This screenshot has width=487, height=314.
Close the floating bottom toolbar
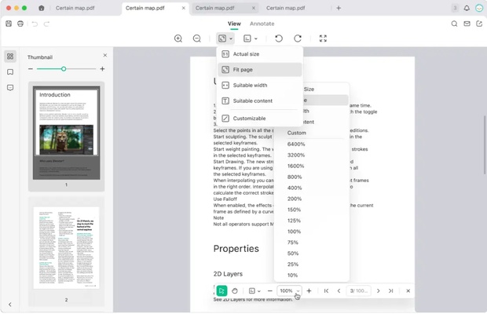coord(408,290)
